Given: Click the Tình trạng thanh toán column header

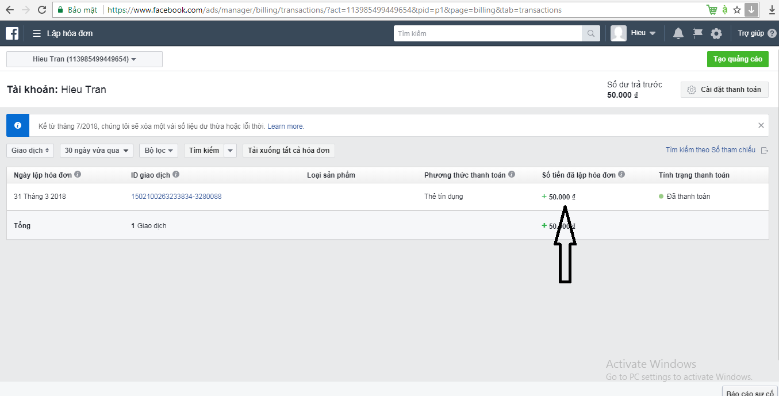Looking at the screenshot, I should pyautogui.click(x=694, y=175).
